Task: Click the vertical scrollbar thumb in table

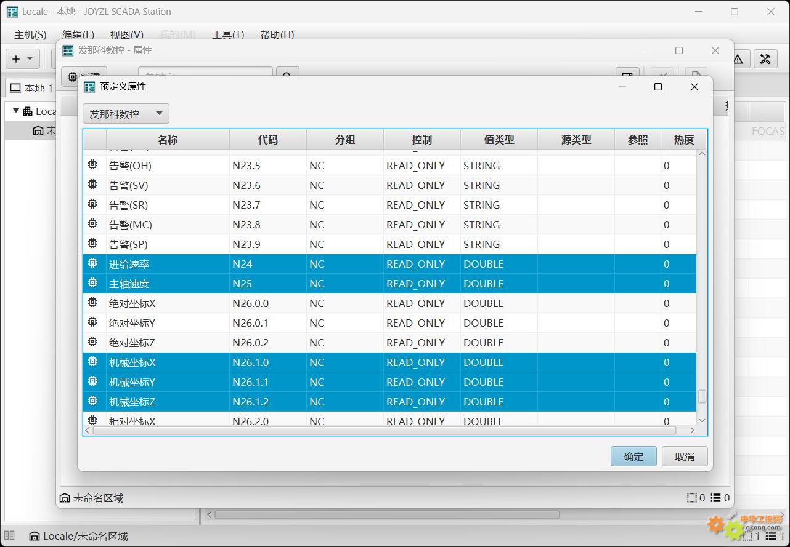Action: point(702,396)
